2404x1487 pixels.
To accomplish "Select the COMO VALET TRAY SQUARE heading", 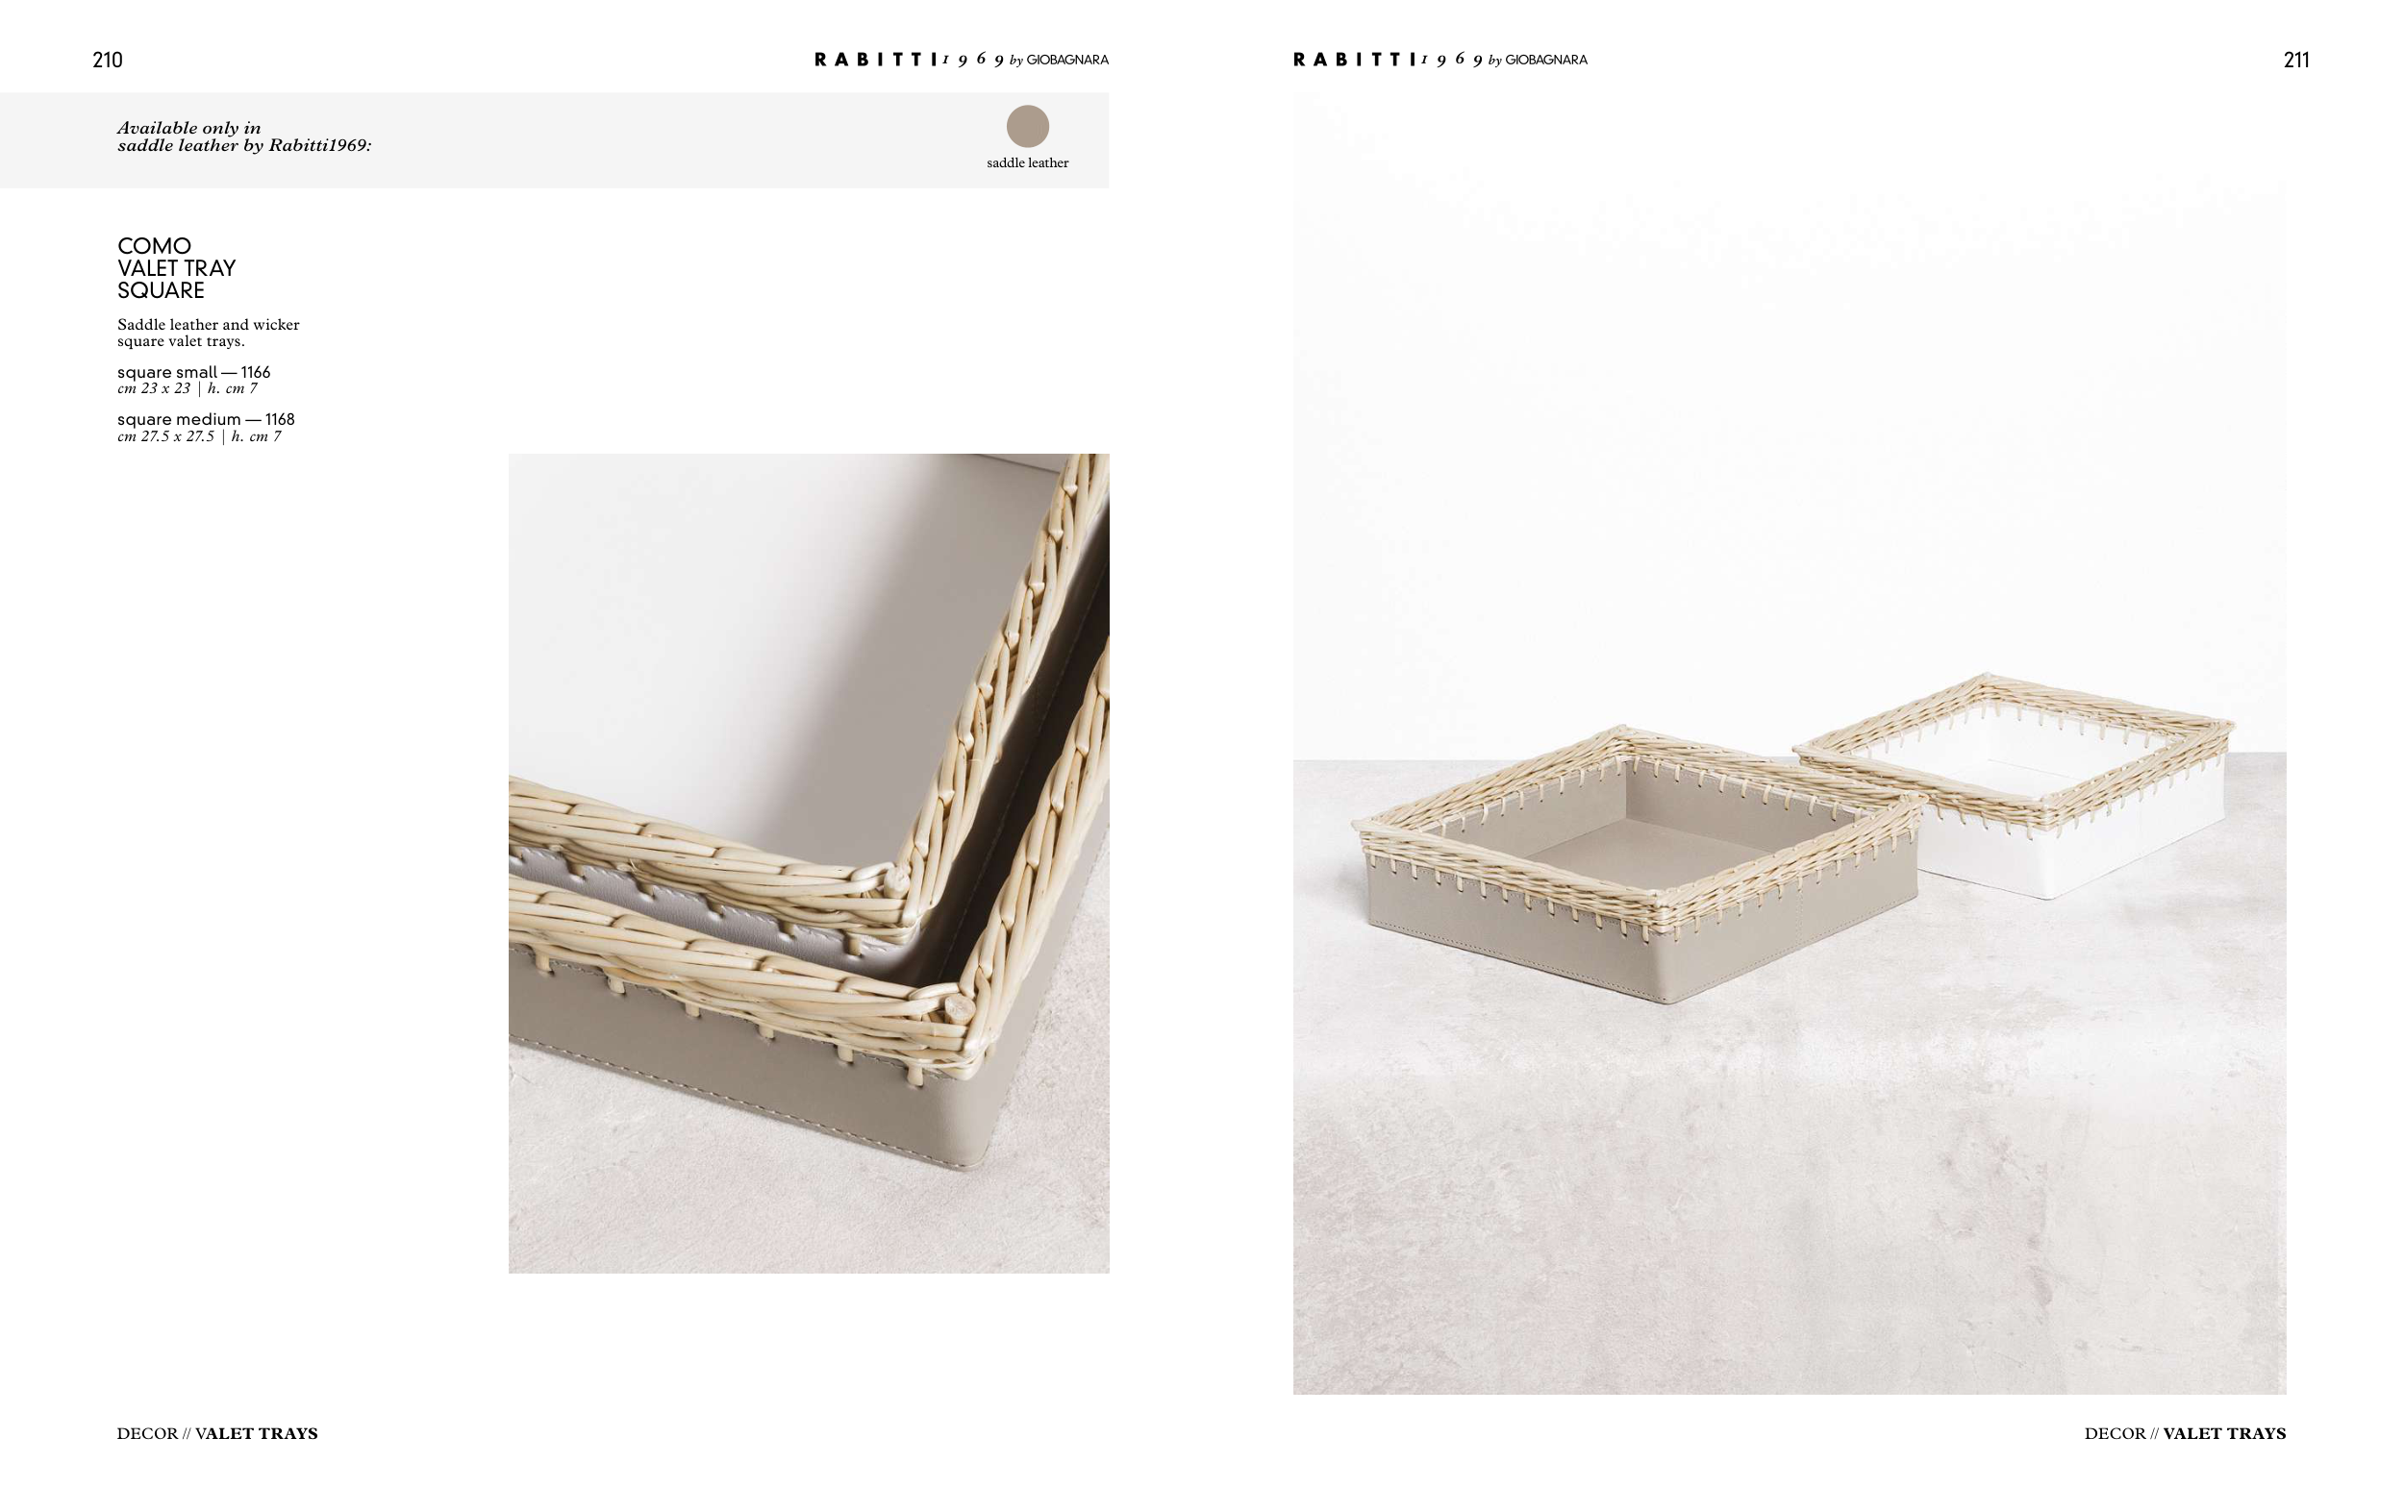I will pyautogui.click(x=176, y=267).
